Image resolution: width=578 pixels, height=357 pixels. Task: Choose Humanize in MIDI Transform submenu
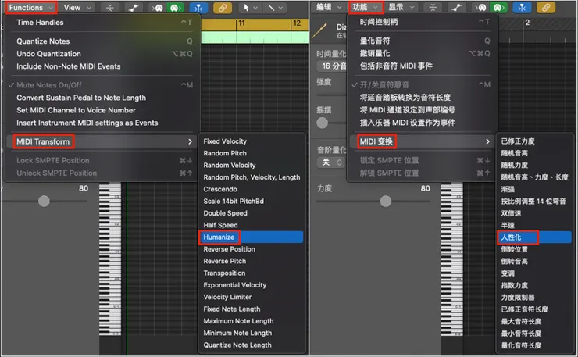tap(252, 237)
